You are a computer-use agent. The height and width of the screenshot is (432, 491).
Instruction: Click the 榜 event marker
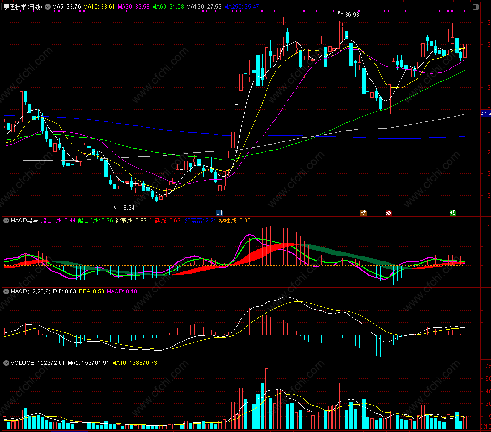[364, 213]
